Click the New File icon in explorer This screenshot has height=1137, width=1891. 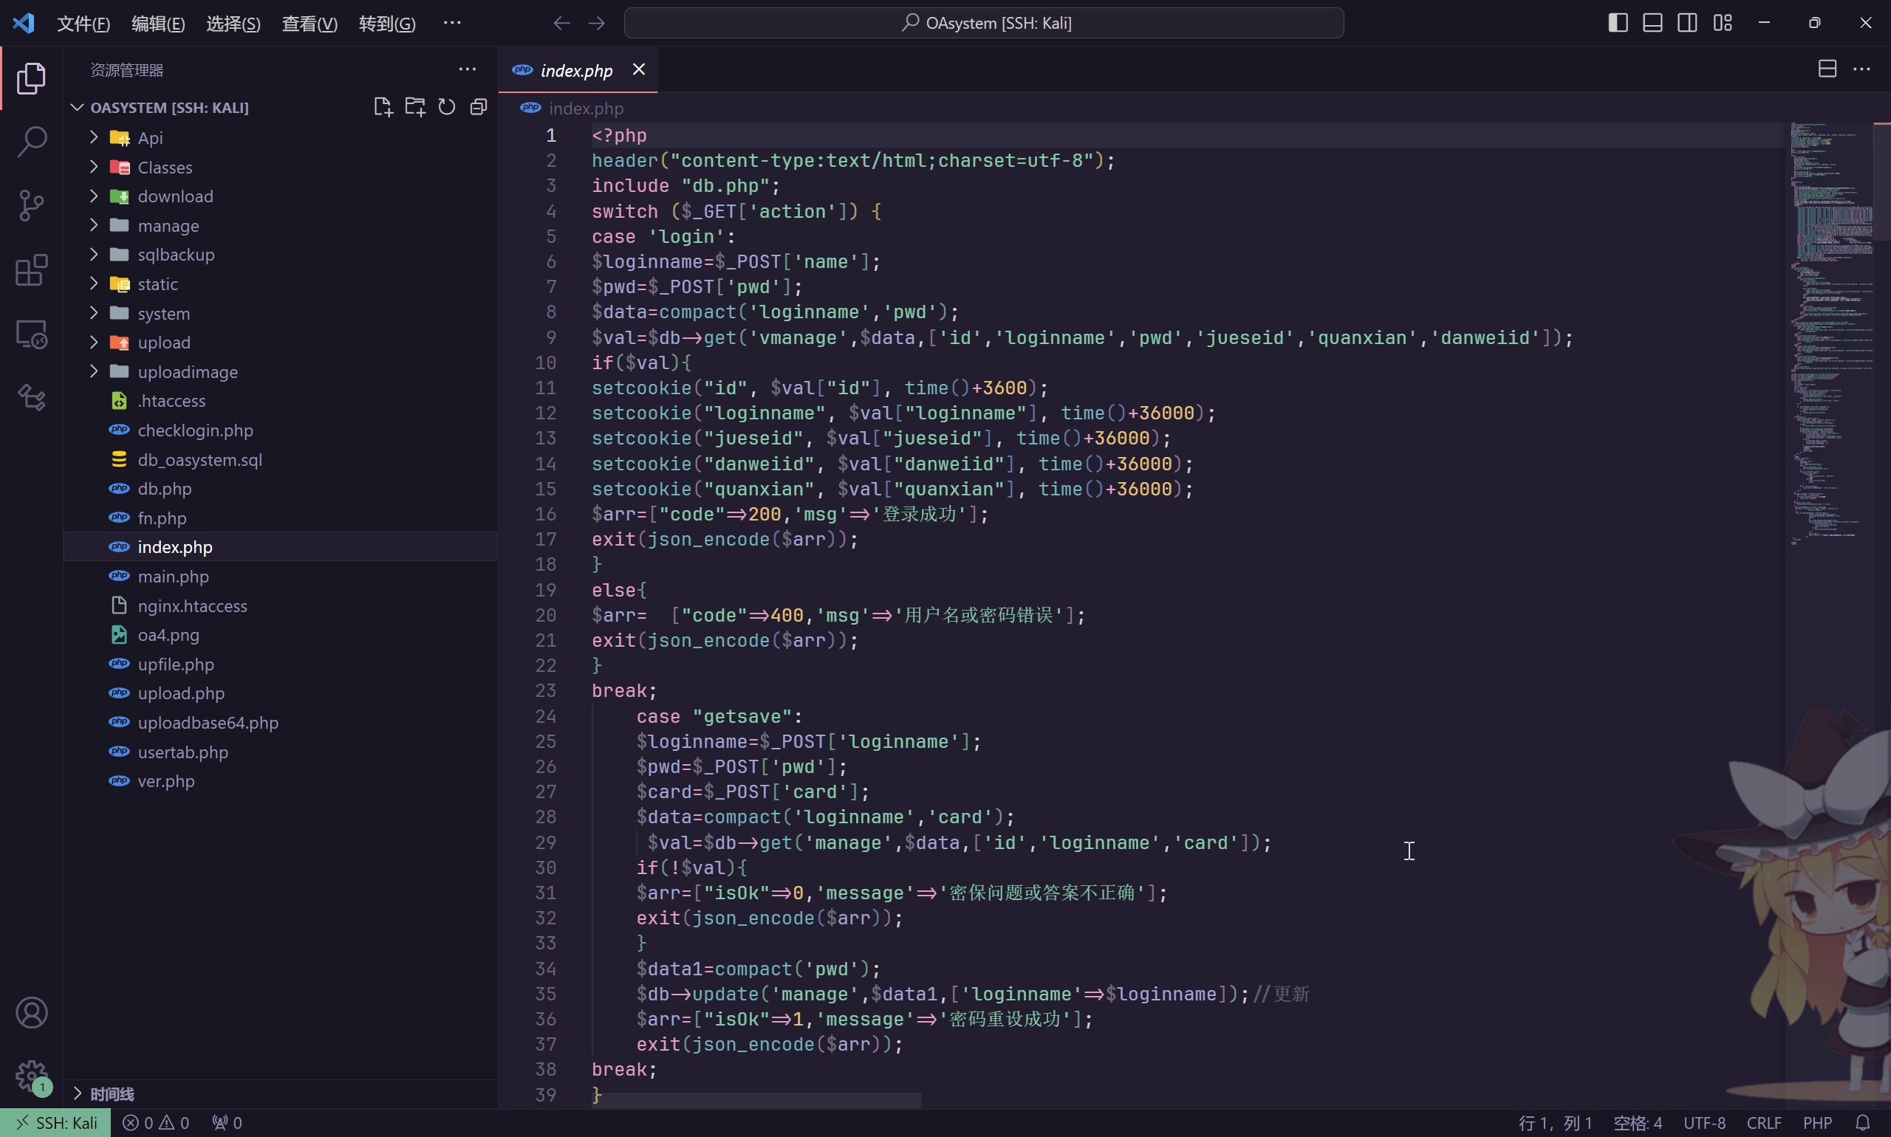383,107
